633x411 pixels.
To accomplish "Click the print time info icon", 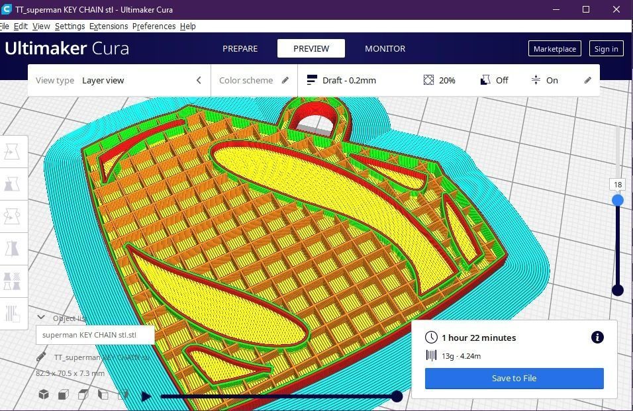I will [x=597, y=337].
